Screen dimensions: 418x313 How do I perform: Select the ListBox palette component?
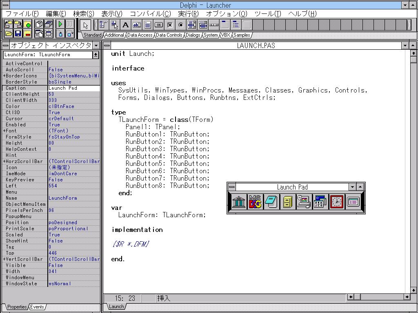coord(192,25)
